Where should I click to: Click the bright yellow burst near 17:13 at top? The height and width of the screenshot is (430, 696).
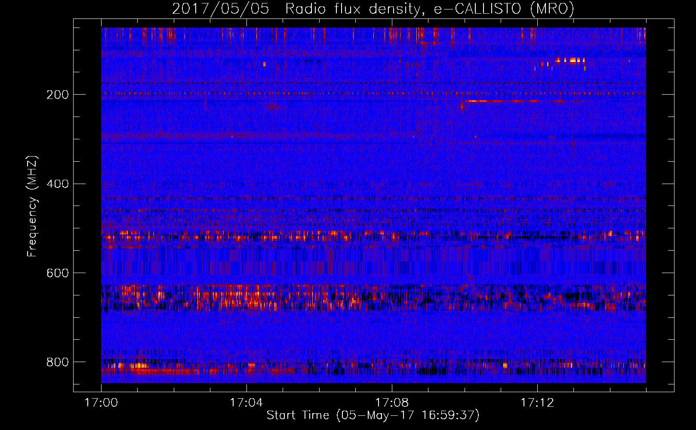pos(570,61)
